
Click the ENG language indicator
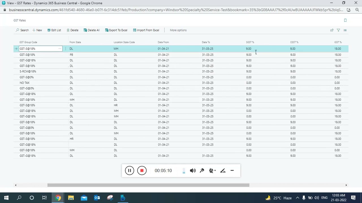click(x=324, y=198)
